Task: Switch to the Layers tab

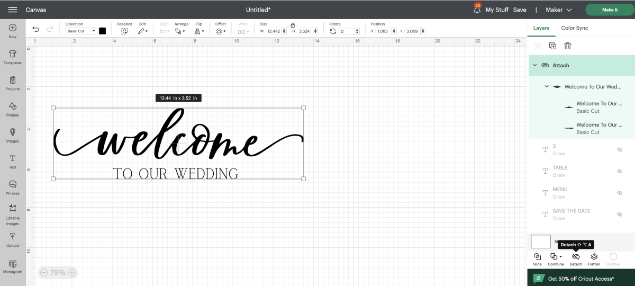Action: point(541,28)
